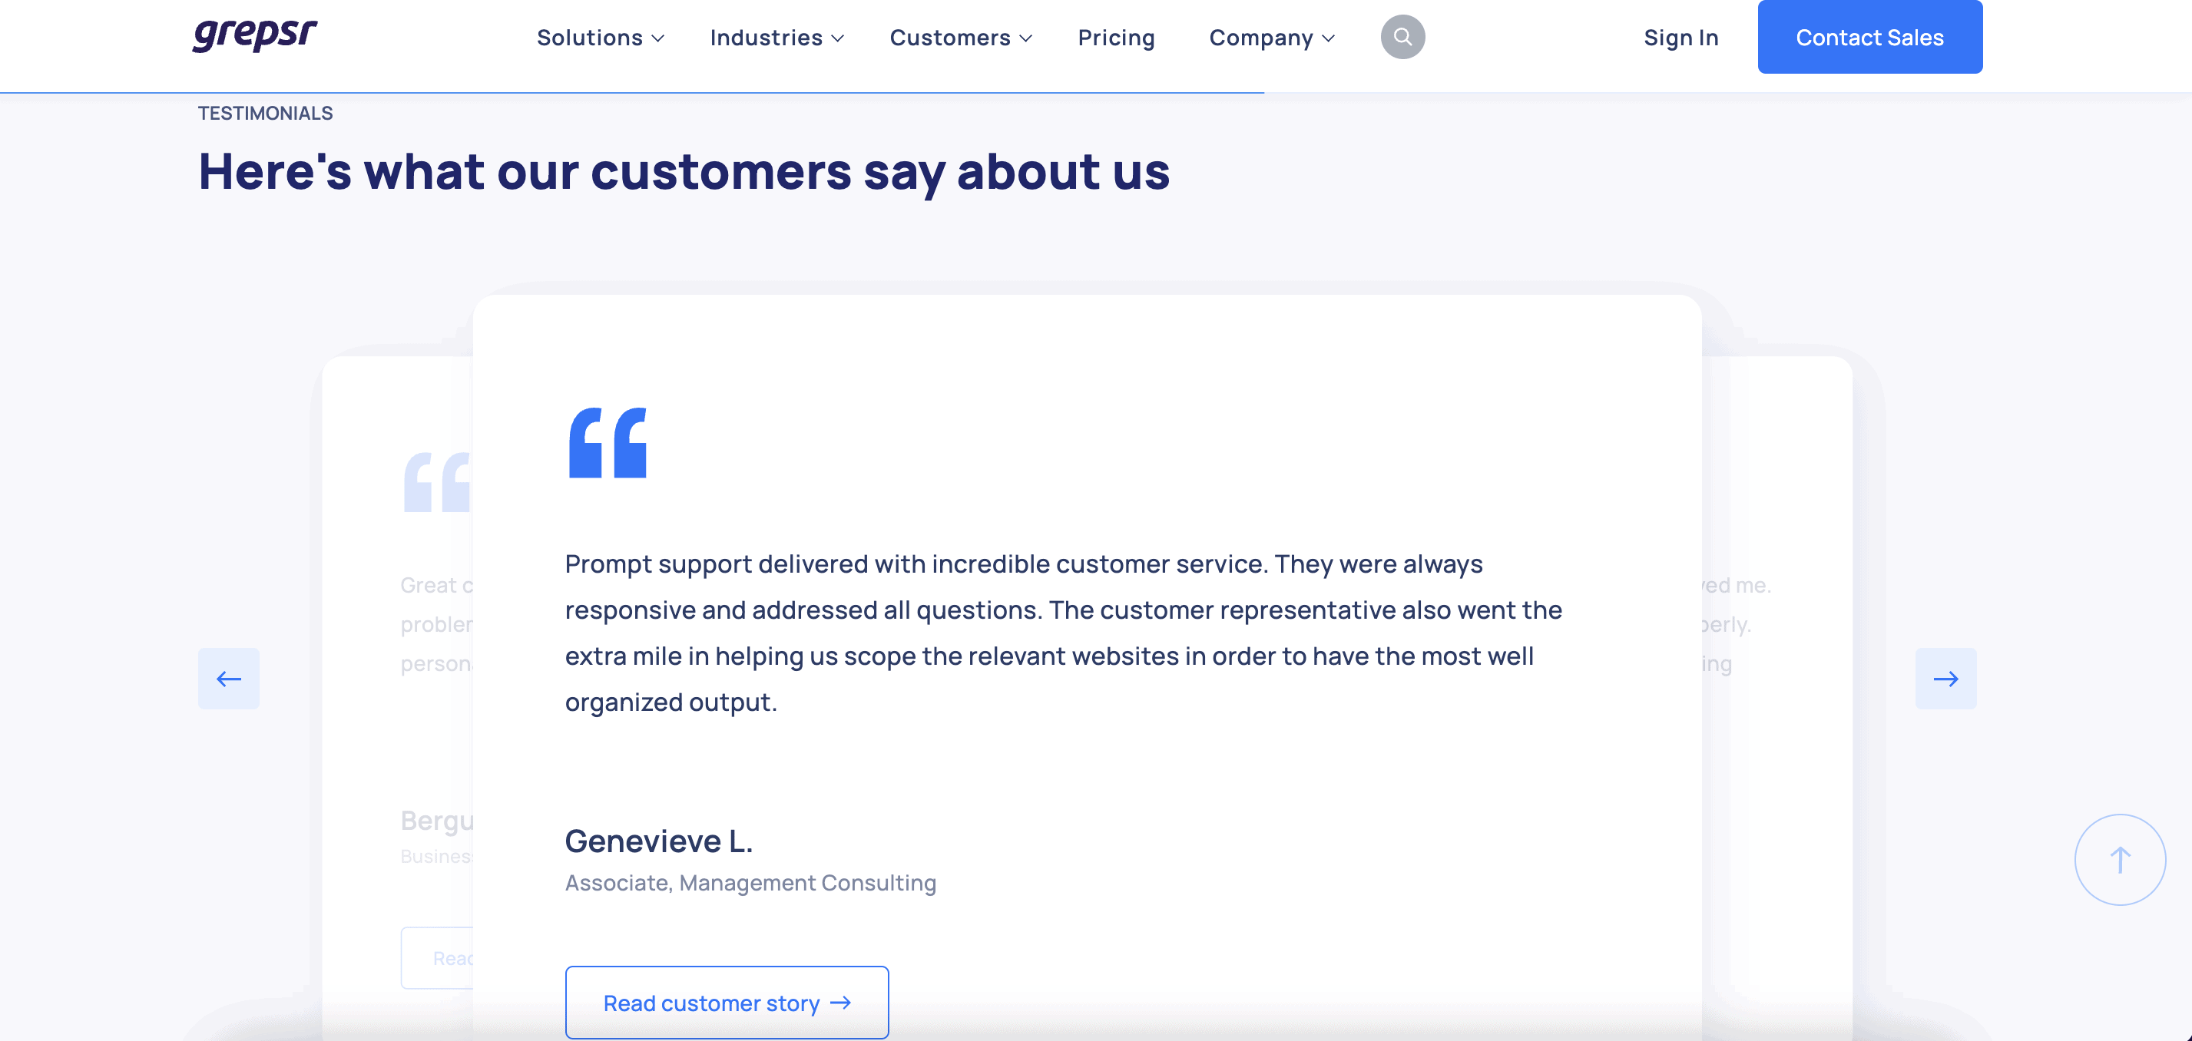
Task: Click the faded quotation mark on left card
Action: (436, 483)
